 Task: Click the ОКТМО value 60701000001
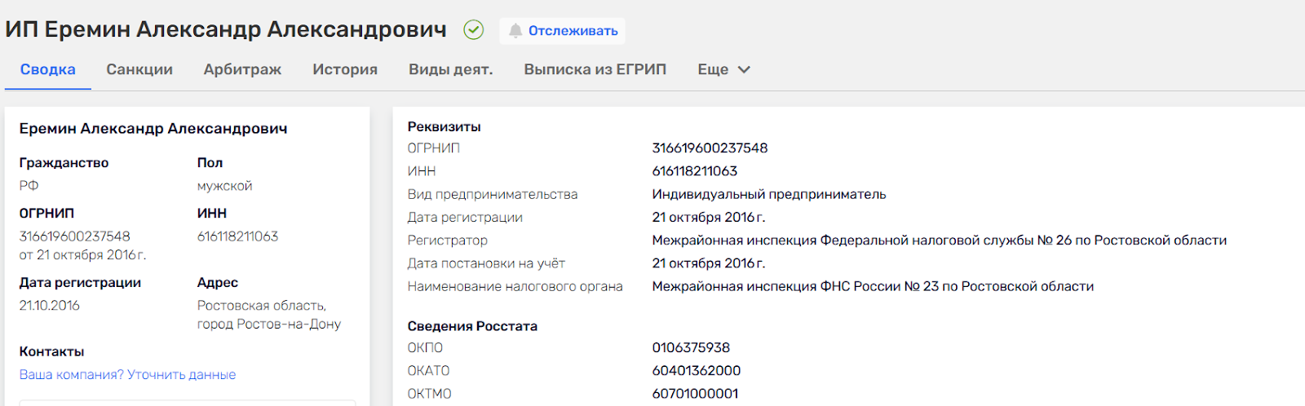tap(695, 394)
